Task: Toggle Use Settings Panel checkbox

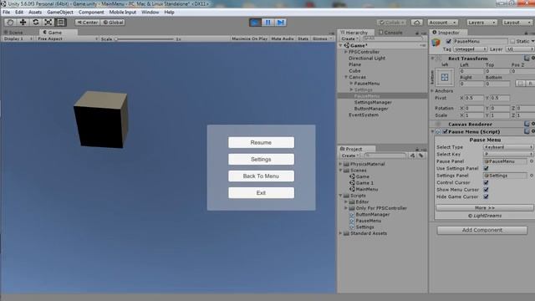Action: point(487,168)
